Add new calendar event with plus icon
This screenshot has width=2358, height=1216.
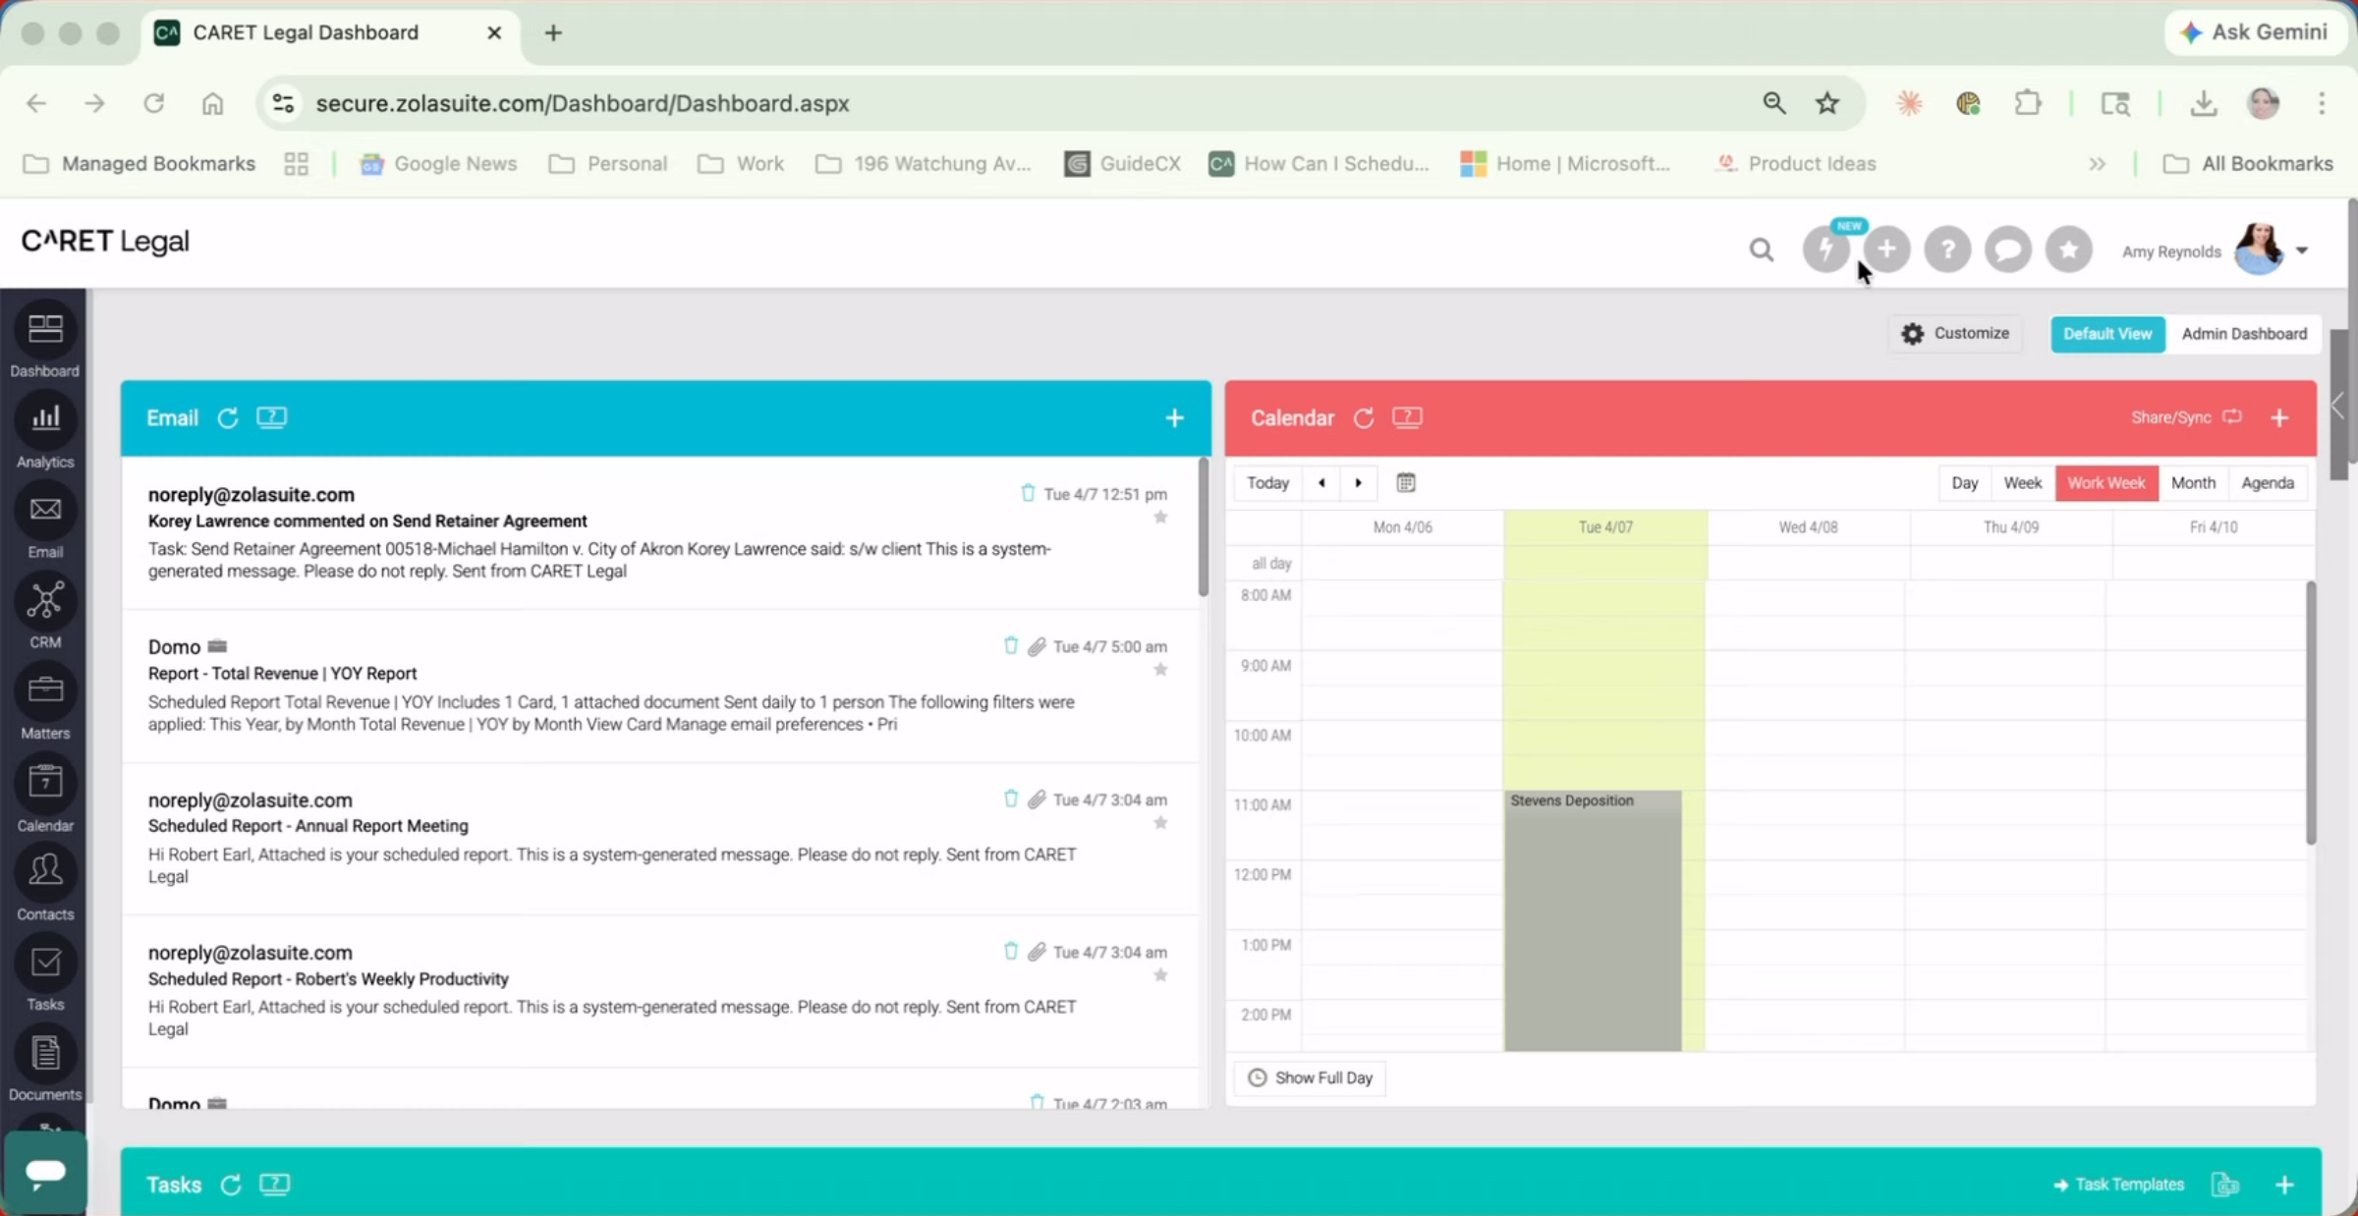[x=2279, y=418]
